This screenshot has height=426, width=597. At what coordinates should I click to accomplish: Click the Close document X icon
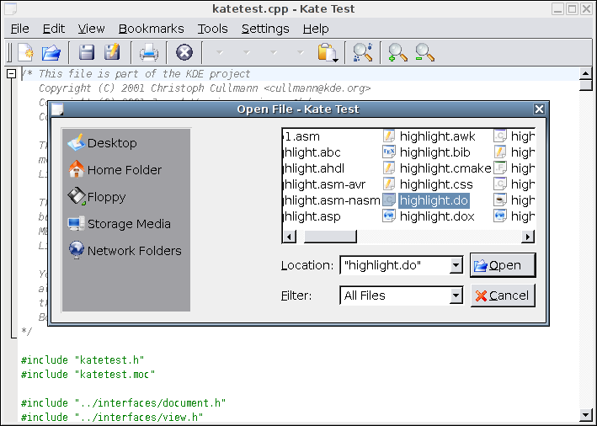(x=184, y=52)
